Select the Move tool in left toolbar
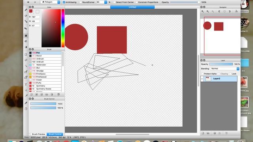253x142 pixels. [26, 28]
